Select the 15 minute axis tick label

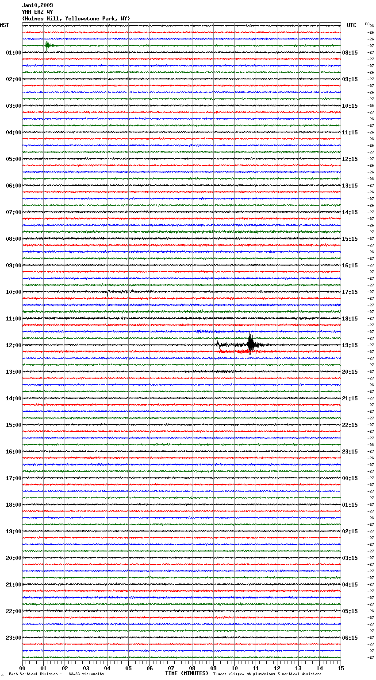click(341, 668)
